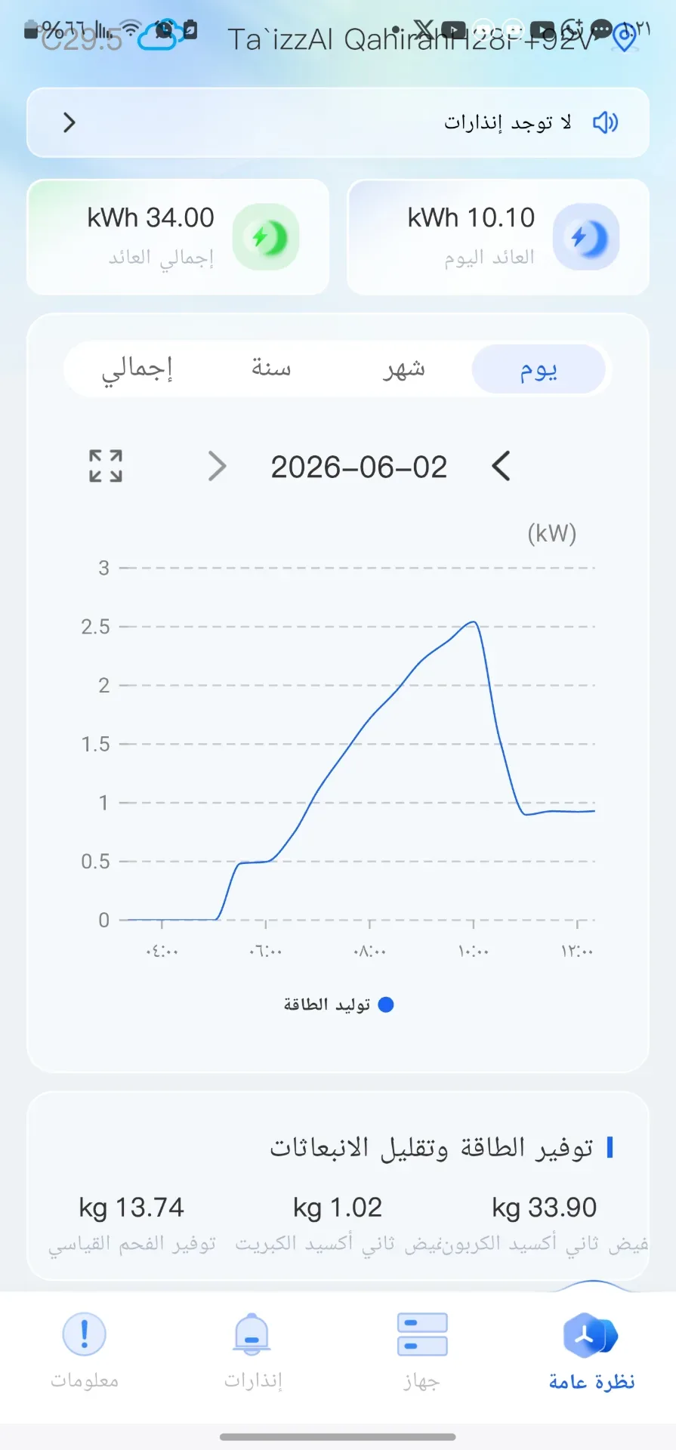Image resolution: width=676 pixels, height=1450 pixels.
Task: Switch to the سنة (year) tab
Action: pyautogui.click(x=271, y=369)
